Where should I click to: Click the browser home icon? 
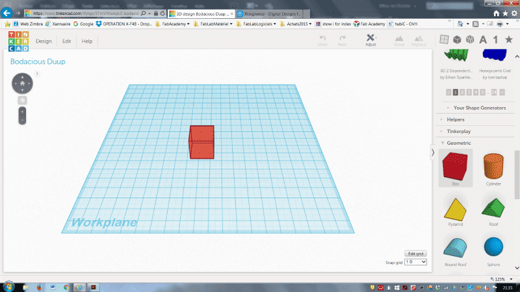pos(496,13)
